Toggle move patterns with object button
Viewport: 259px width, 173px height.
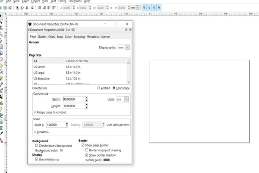(x=159, y=8)
